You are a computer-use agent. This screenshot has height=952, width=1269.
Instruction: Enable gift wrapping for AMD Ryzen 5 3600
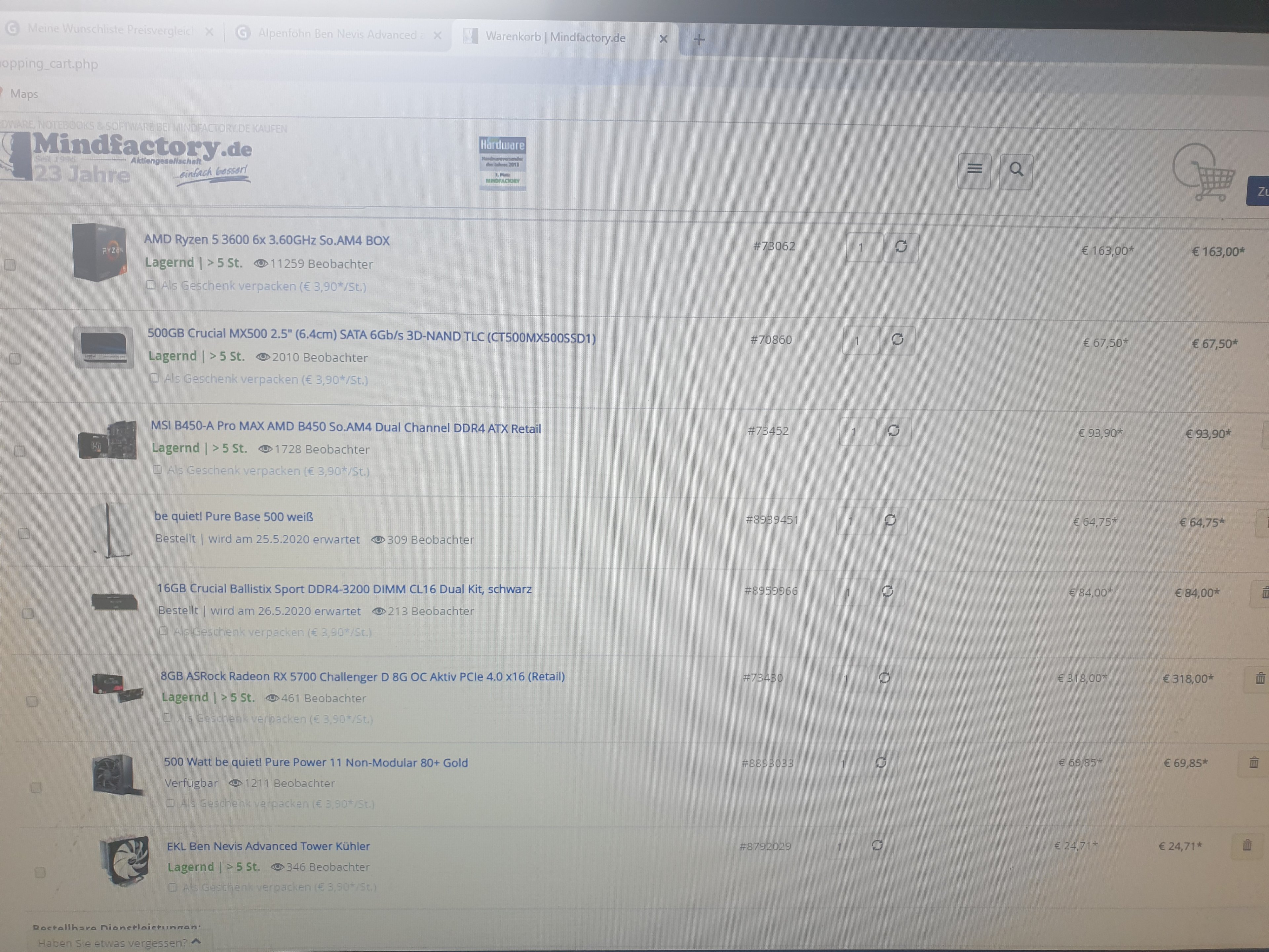(x=151, y=285)
